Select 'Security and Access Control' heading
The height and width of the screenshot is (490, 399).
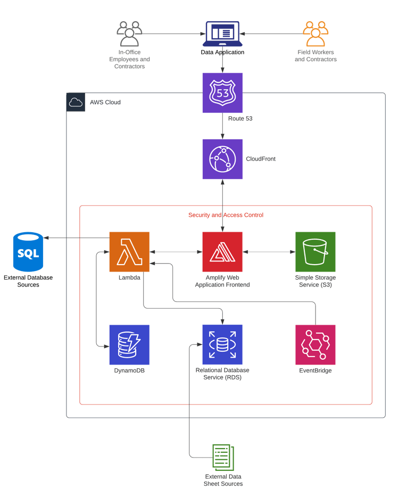click(226, 215)
